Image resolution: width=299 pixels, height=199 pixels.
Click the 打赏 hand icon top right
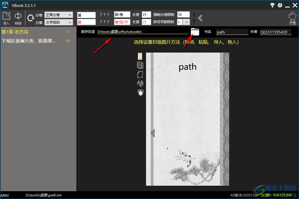[292, 17]
